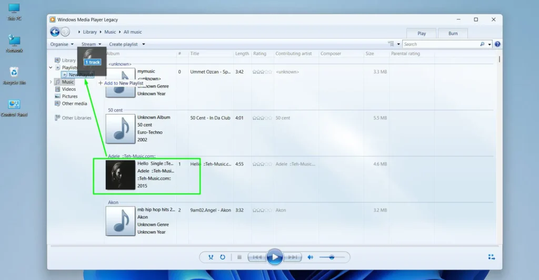This screenshot has width=539, height=280.
Task: Open Recycle Bin desktop icon
Action: click(14, 76)
